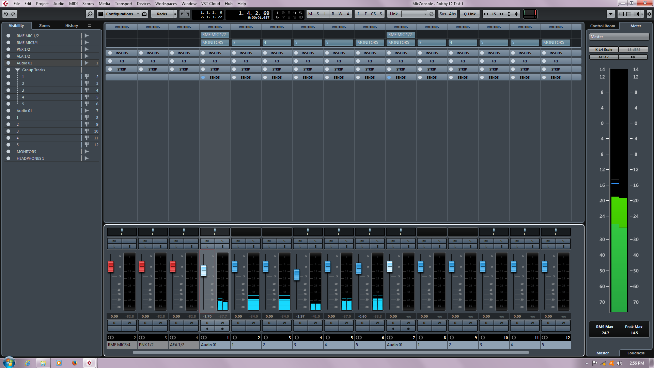Viewport: 654px width, 368px height.
Task: Mute the Audio 01 channel strip
Action: click(207, 241)
